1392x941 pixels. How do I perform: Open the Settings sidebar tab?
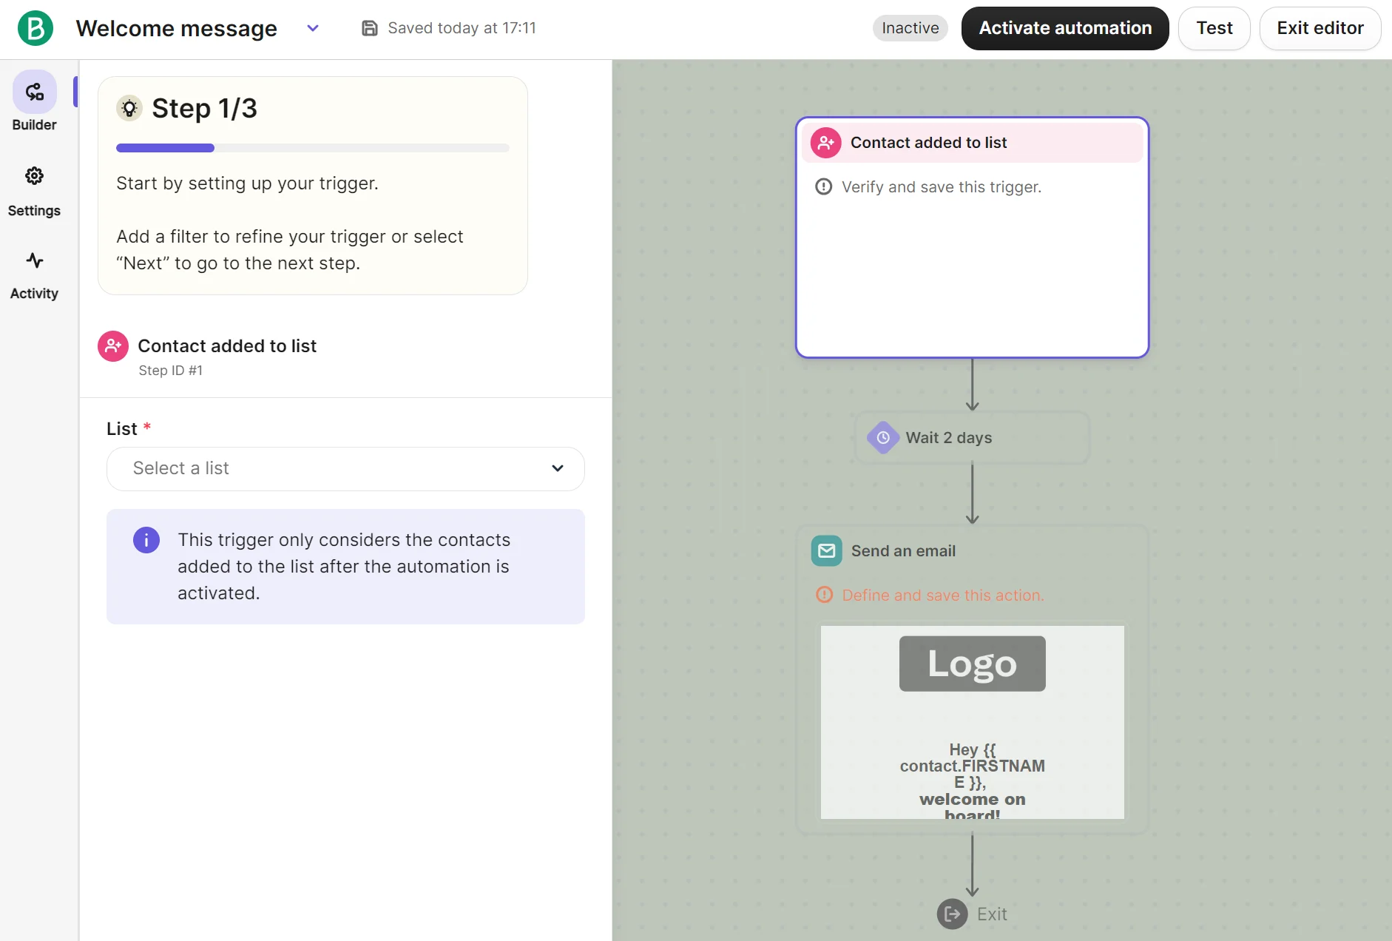(34, 192)
